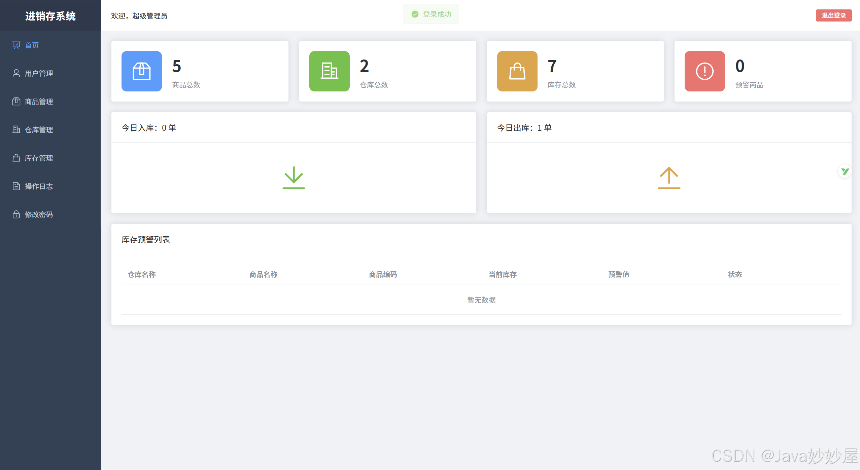Click the 商品名称 column header
The width and height of the screenshot is (860, 470).
(x=263, y=275)
